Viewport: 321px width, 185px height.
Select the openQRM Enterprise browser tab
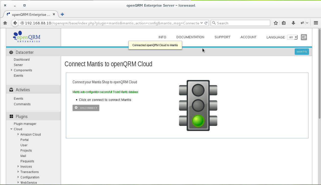tap(31, 15)
